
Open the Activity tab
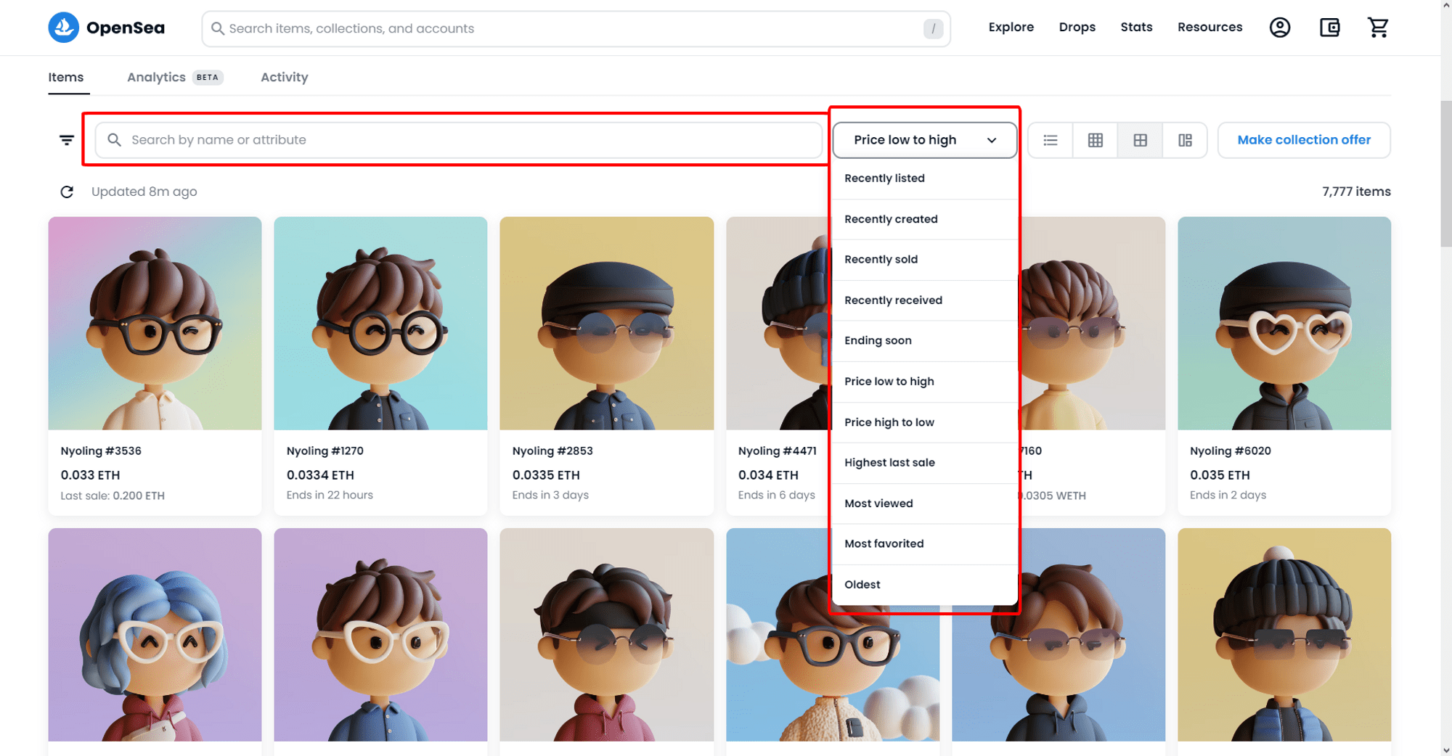click(x=284, y=77)
